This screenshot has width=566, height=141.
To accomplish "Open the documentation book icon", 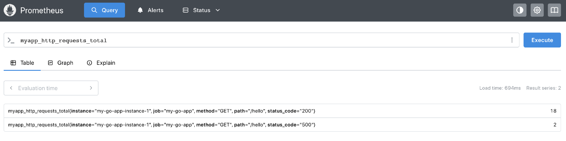I will pos(554,10).
